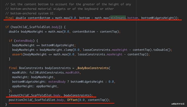
Task: Click the clamp method call
Action: 68,50
